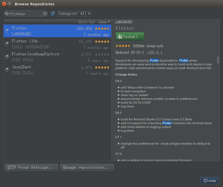Click the highlighted Flutter link in the description
223x187 pixels.
pyautogui.click(x=154, y=60)
